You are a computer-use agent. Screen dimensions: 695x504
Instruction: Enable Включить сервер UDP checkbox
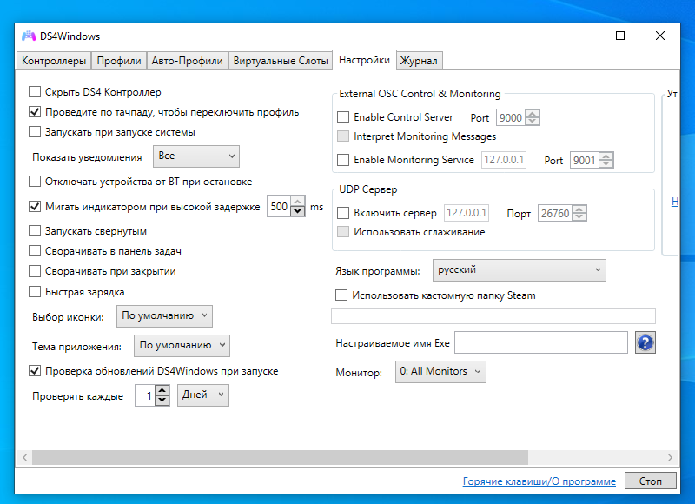pyautogui.click(x=343, y=213)
